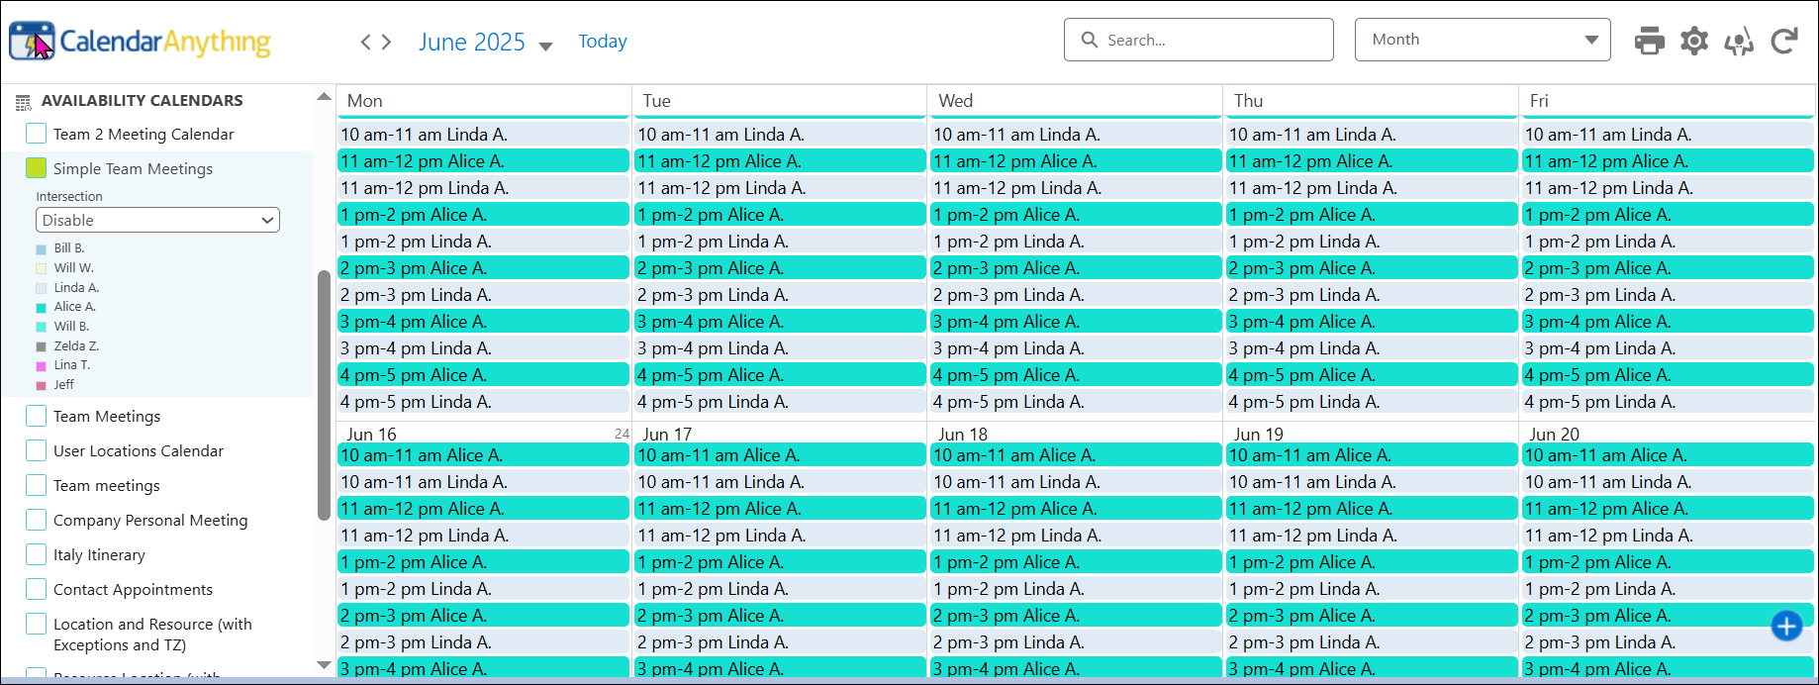
Task: Open settings with the gear icon
Action: (1694, 42)
